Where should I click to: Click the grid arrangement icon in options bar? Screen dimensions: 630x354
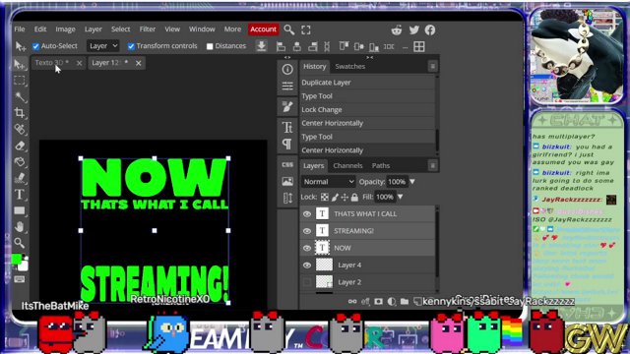(419, 46)
